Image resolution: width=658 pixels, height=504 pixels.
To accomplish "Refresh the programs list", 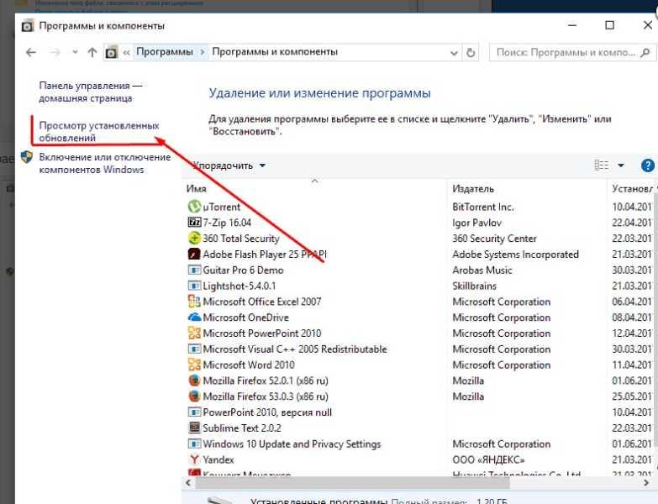I will click(471, 53).
